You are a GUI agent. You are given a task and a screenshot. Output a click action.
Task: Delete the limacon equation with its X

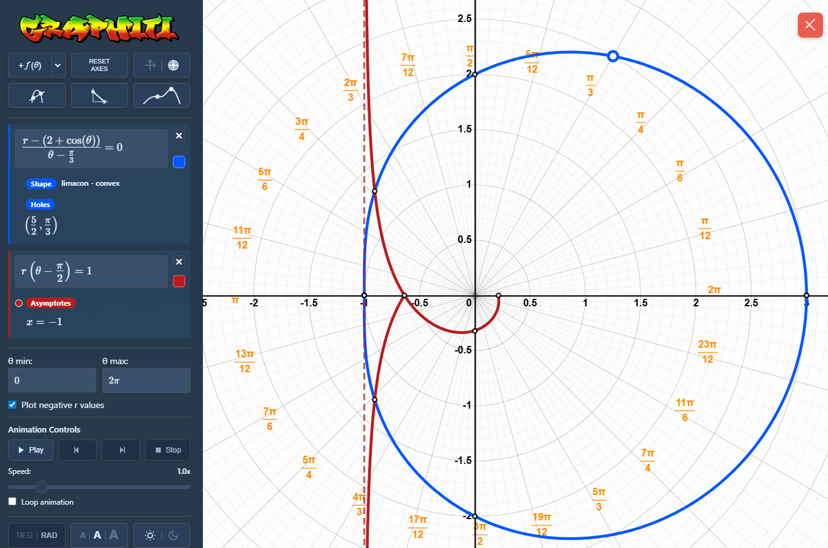pos(179,136)
